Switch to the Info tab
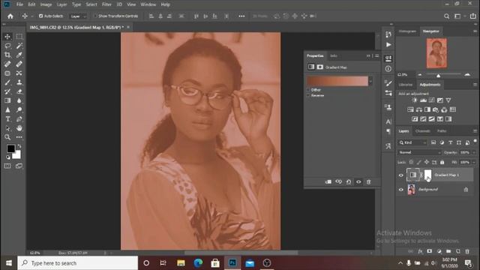 (x=334, y=55)
